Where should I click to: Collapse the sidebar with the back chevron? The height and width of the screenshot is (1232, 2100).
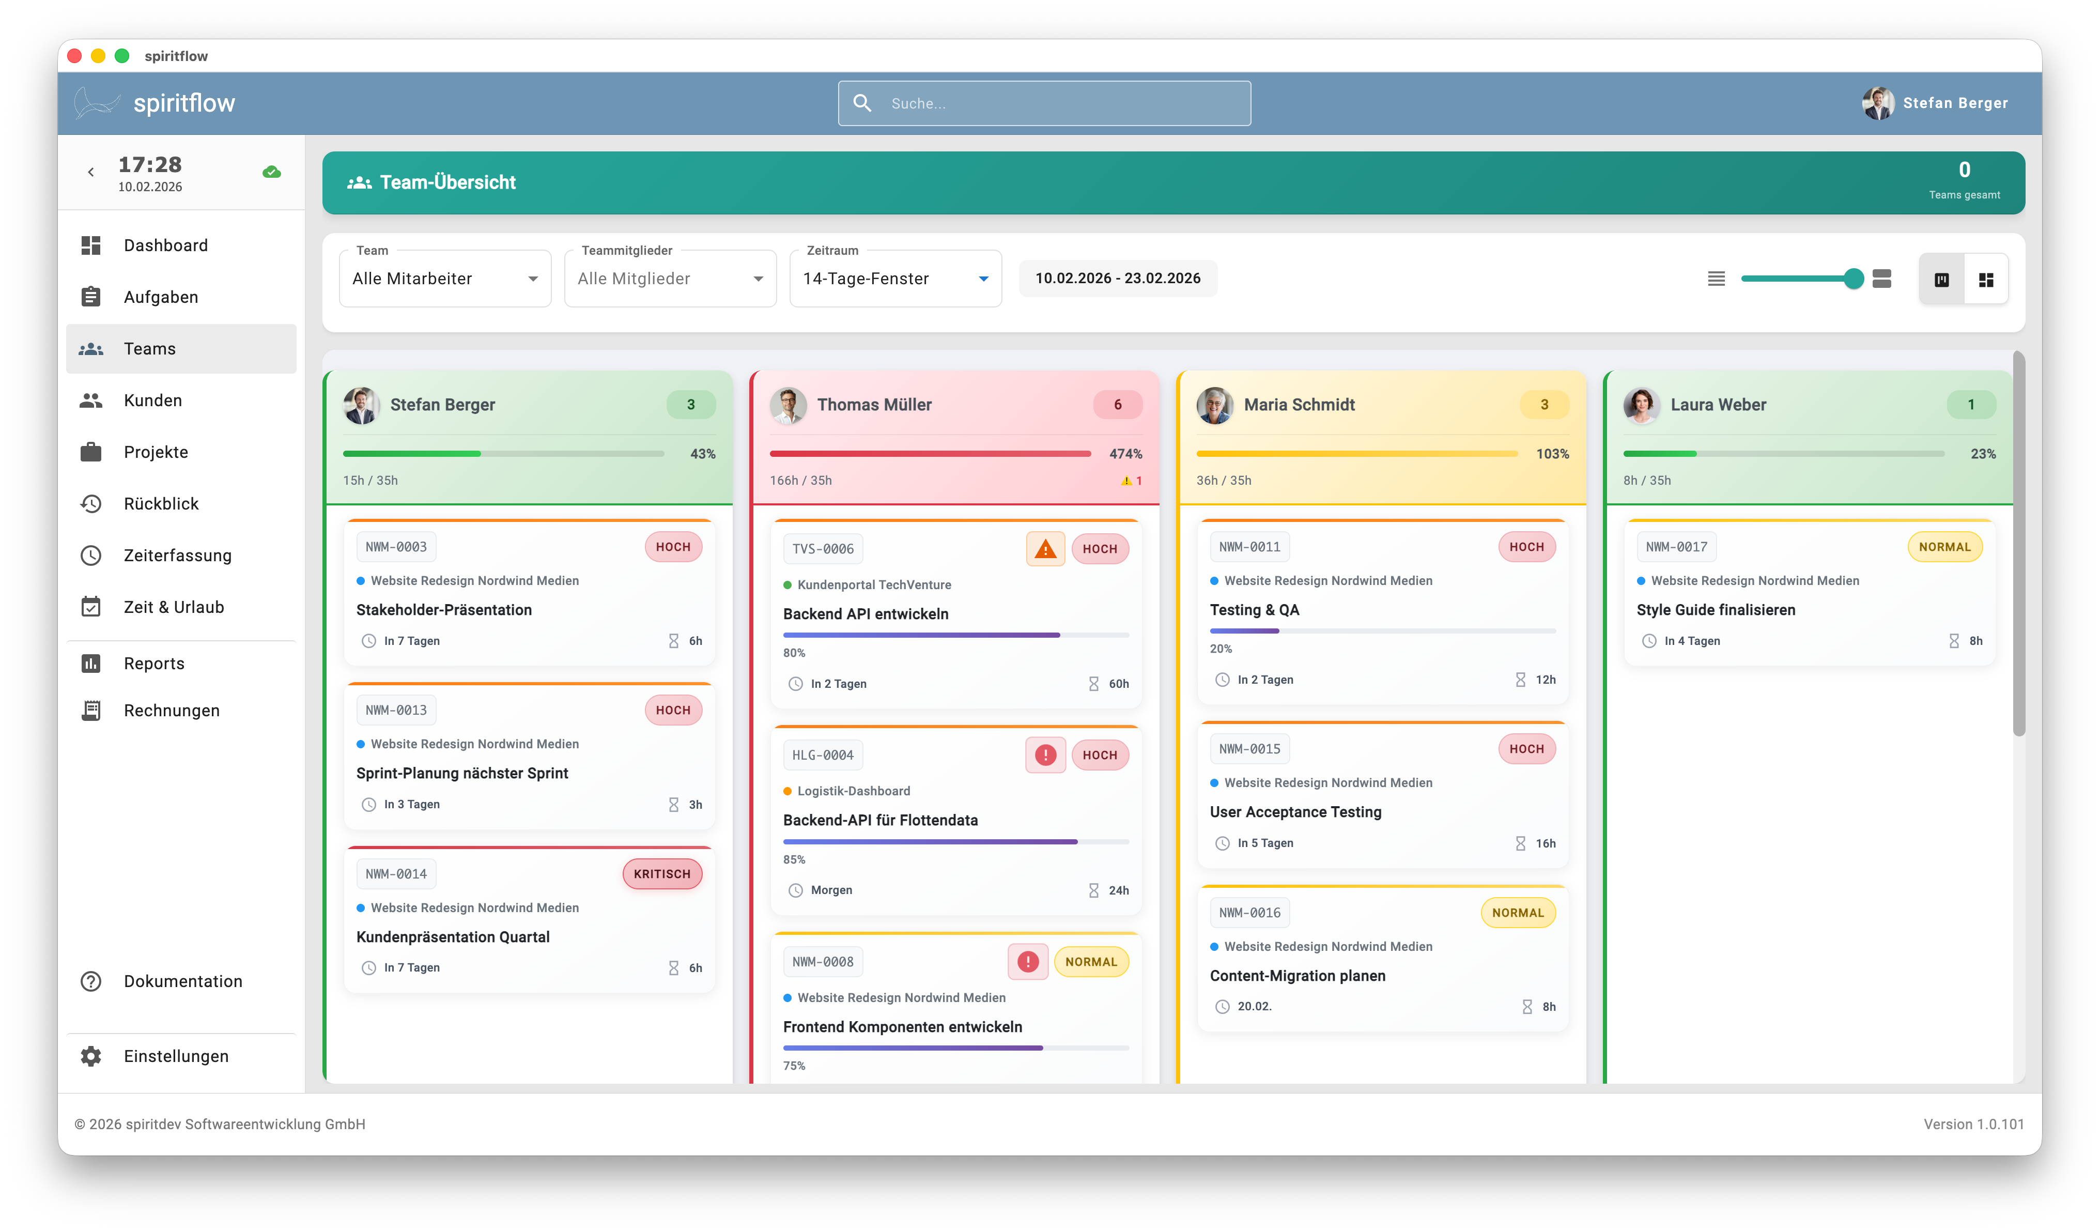coord(91,173)
